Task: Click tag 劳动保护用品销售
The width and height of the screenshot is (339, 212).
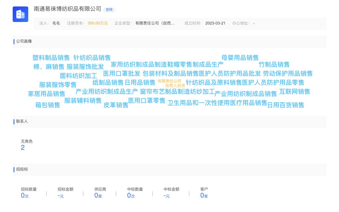Action: point(288,74)
